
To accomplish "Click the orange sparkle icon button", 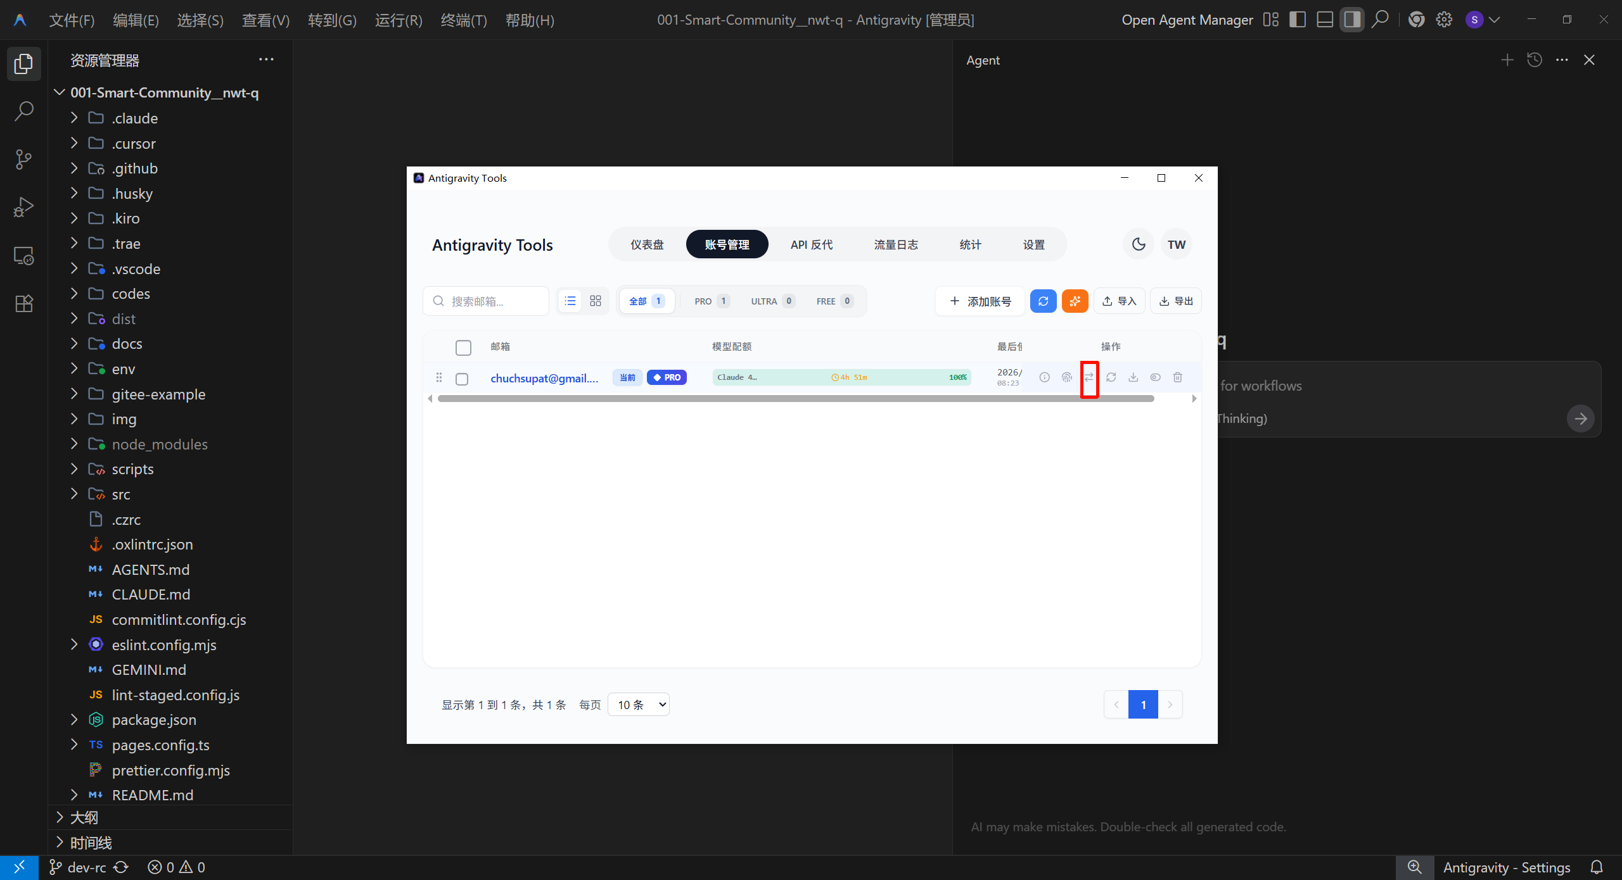I will (1075, 301).
